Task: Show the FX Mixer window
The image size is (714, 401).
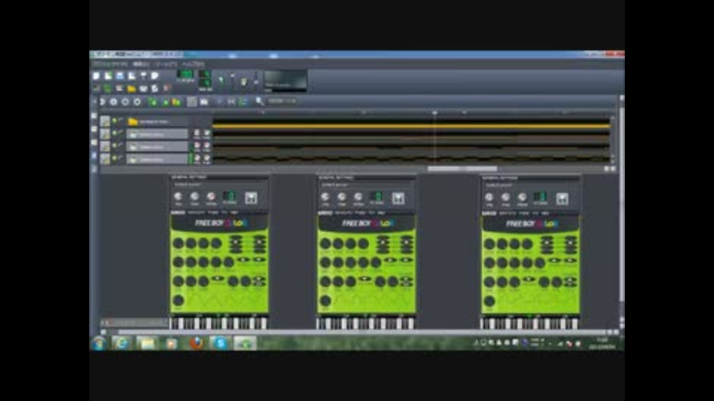Action: 144,88
